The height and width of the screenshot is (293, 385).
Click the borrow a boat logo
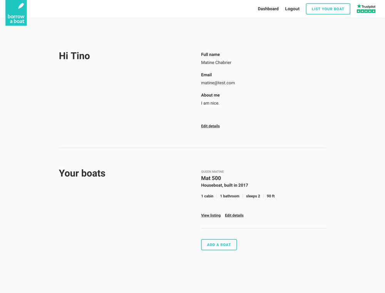(x=16, y=13)
